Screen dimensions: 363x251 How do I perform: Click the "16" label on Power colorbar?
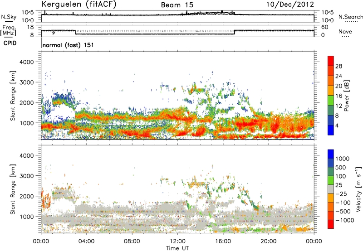[338, 96]
